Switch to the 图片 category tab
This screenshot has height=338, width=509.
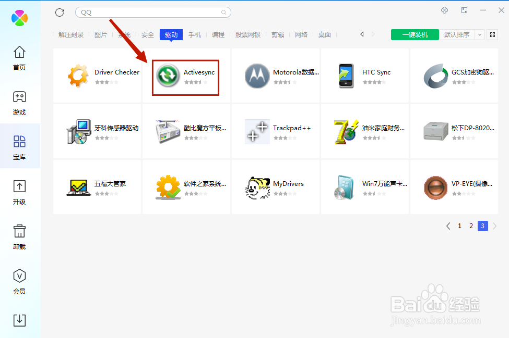click(101, 35)
